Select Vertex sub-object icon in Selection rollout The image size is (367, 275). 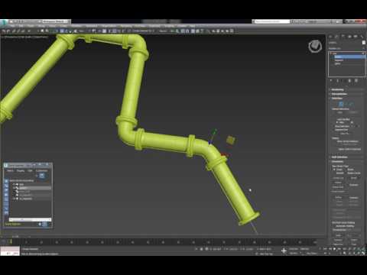[x=341, y=104]
